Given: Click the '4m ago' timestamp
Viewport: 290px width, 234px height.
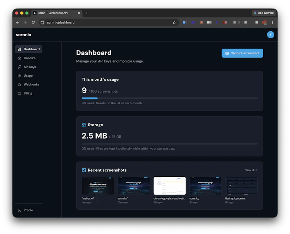Looking at the screenshot, I should (86, 202).
